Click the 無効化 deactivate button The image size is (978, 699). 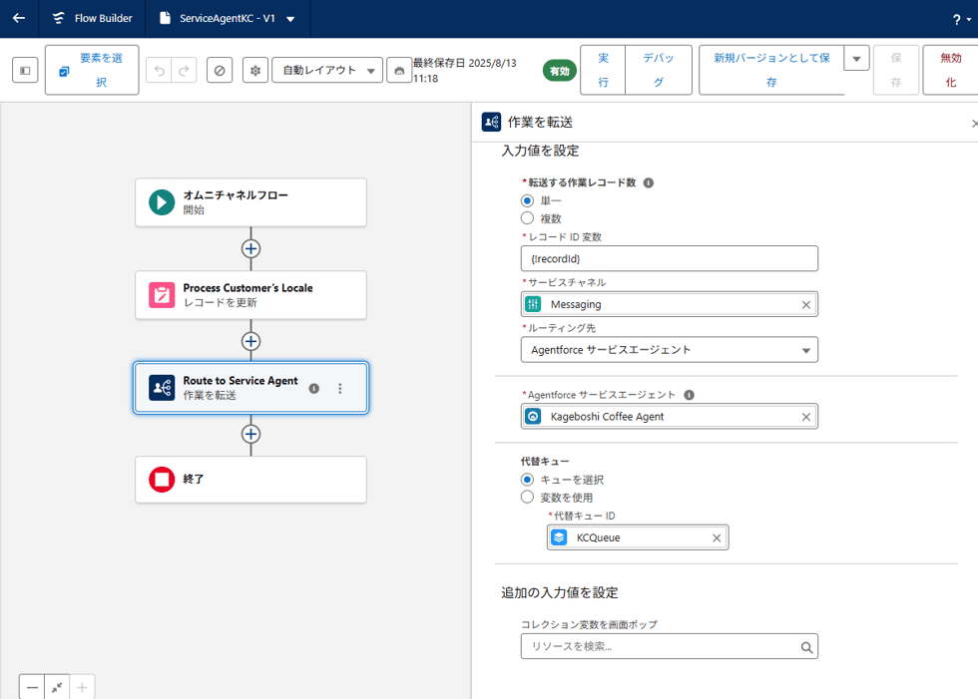(x=950, y=70)
